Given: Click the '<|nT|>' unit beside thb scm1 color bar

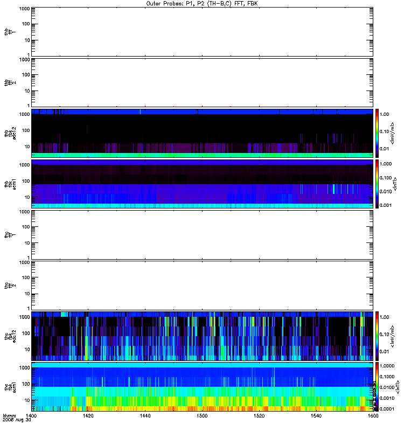Looking at the screenshot, I should 395,184.
